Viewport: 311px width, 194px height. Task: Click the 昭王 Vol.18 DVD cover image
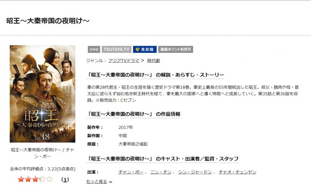point(42,94)
